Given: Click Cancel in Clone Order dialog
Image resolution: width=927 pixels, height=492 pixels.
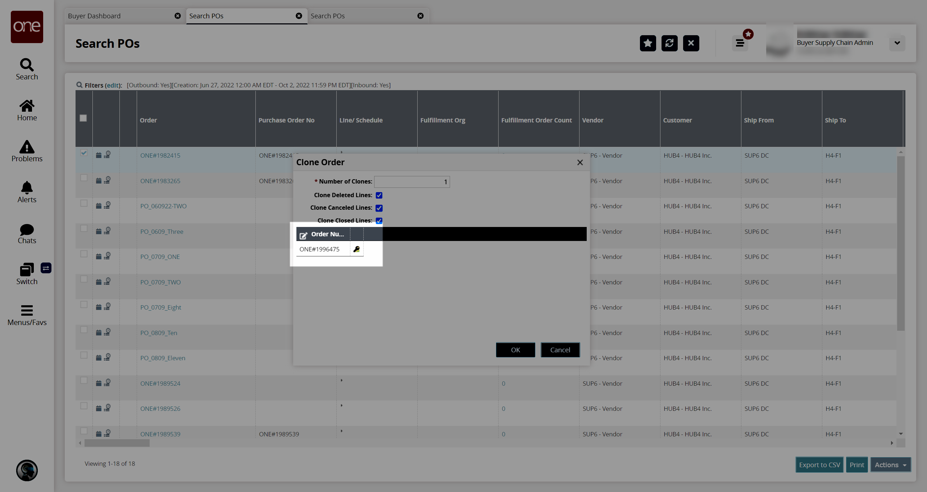Looking at the screenshot, I should [560, 350].
